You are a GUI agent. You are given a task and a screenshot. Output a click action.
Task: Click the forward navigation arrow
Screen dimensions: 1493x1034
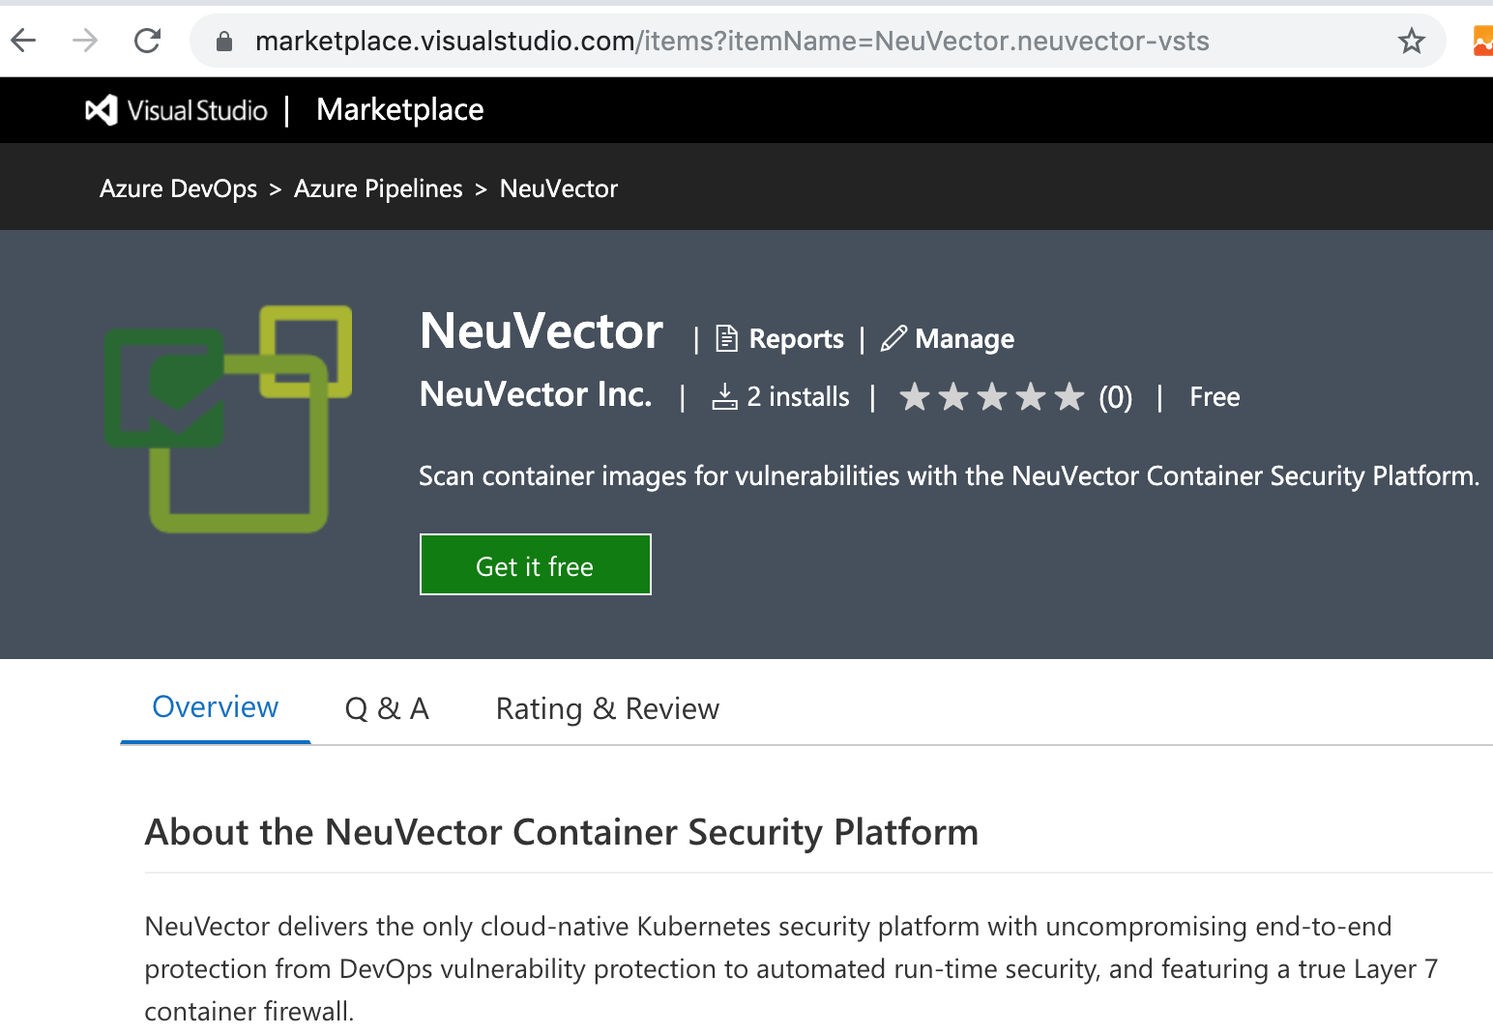(x=85, y=40)
